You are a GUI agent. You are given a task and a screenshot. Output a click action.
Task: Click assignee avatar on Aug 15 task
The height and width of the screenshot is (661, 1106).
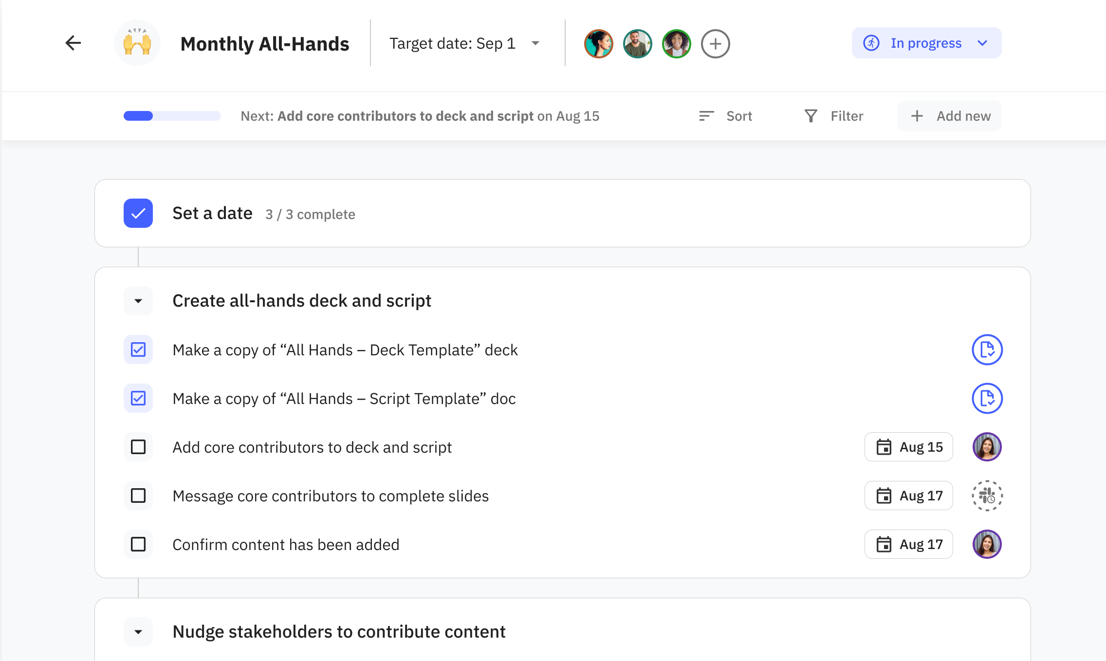[987, 447]
